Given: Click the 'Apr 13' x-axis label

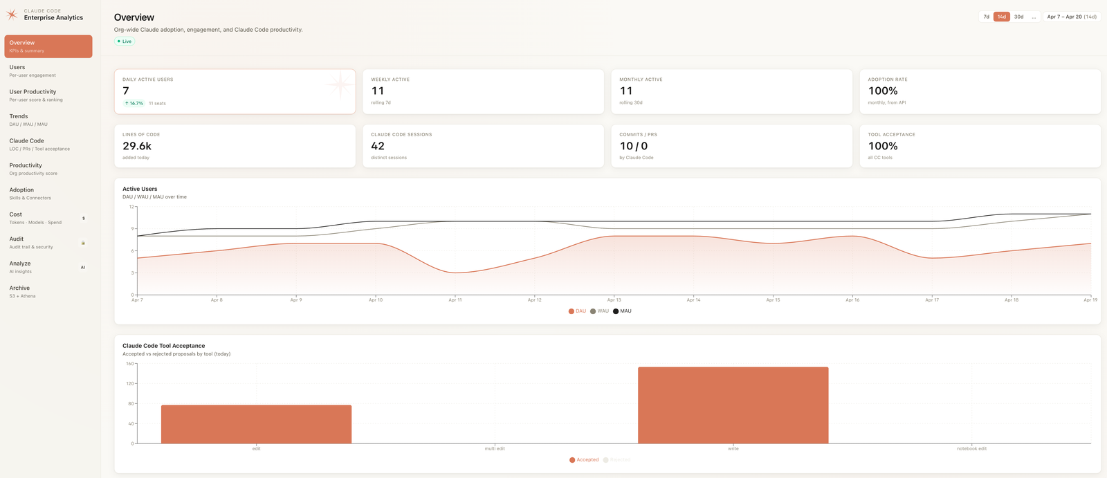Looking at the screenshot, I should pos(614,300).
